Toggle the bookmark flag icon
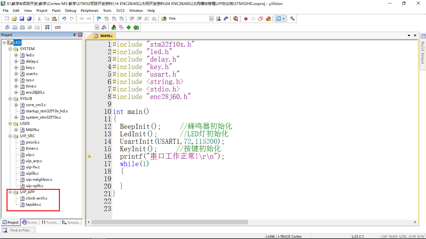The width and height of the screenshot is (426, 239). click(x=99, y=19)
